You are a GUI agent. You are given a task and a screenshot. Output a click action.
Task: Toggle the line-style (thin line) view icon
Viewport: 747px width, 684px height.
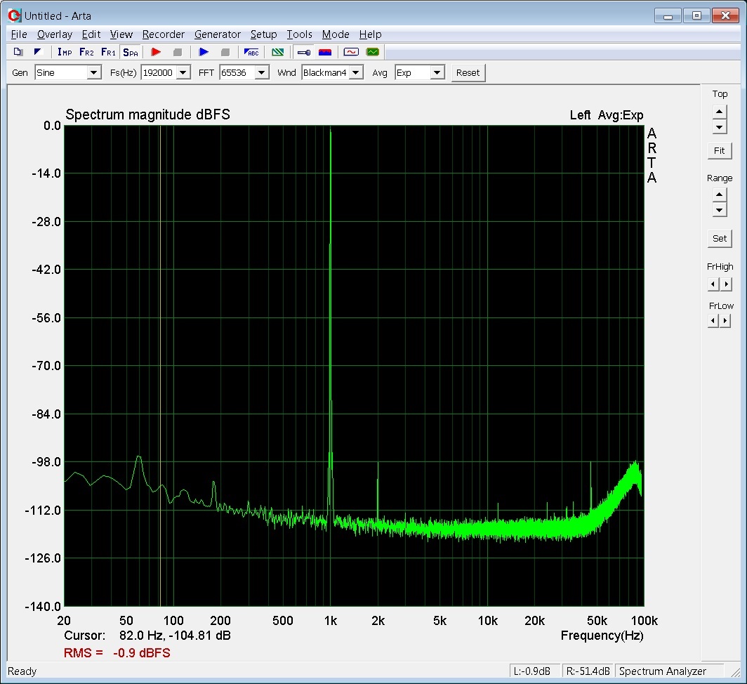(x=304, y=52)
